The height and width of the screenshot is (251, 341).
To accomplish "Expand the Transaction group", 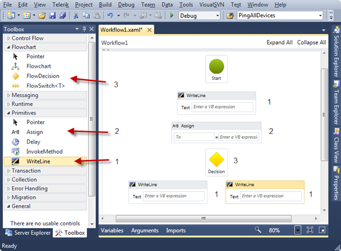I will [9, 171].
